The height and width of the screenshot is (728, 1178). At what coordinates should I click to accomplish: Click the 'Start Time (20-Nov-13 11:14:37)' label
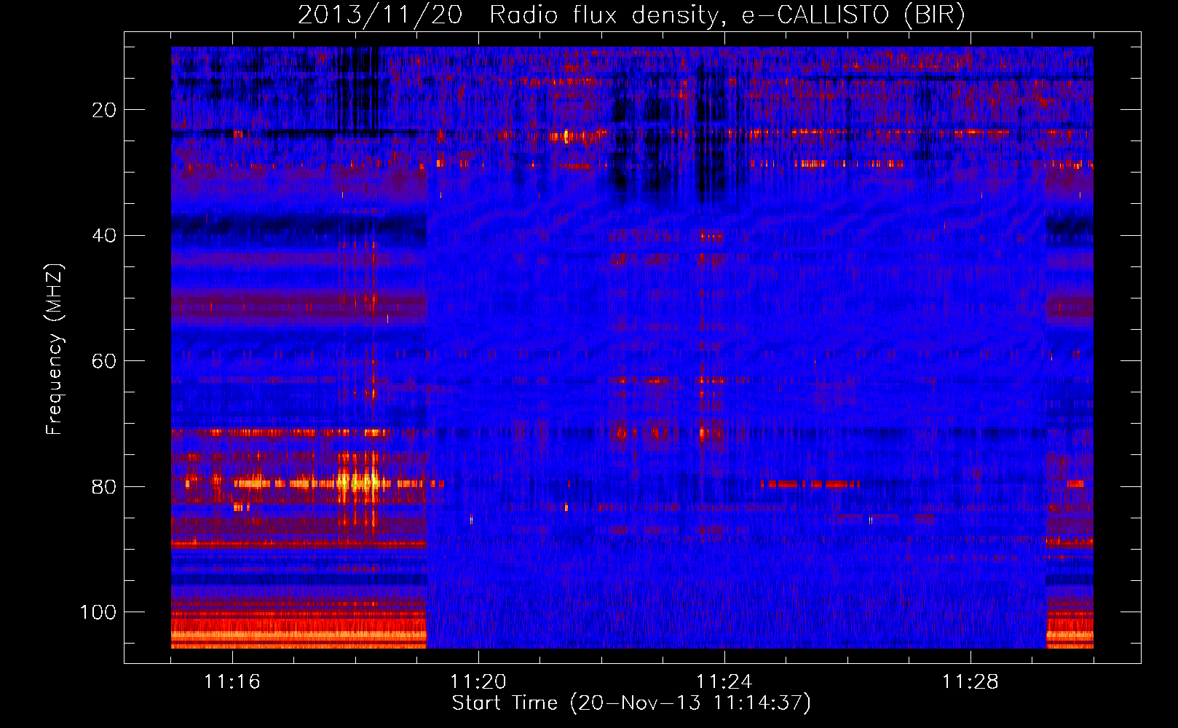631,703
